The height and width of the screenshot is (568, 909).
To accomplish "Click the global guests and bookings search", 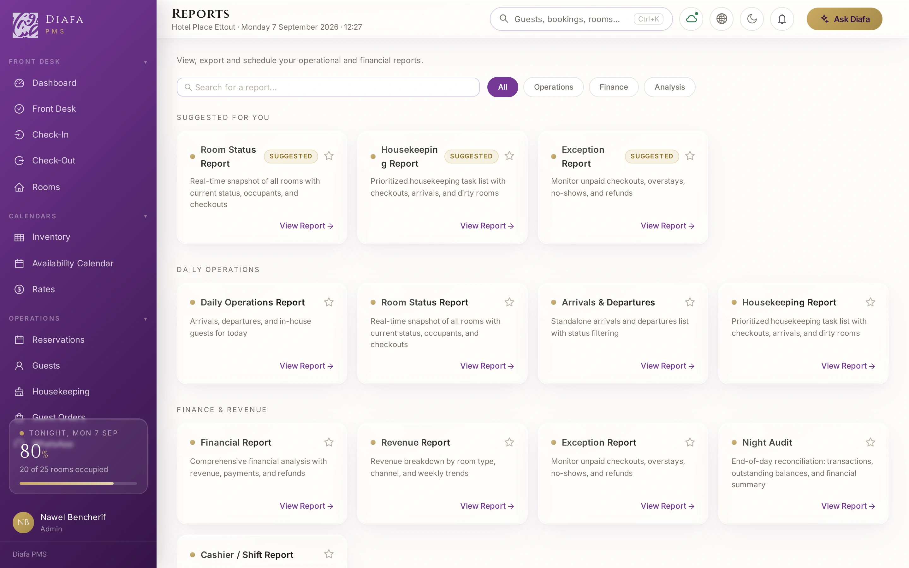I will [x=581, y=19].
